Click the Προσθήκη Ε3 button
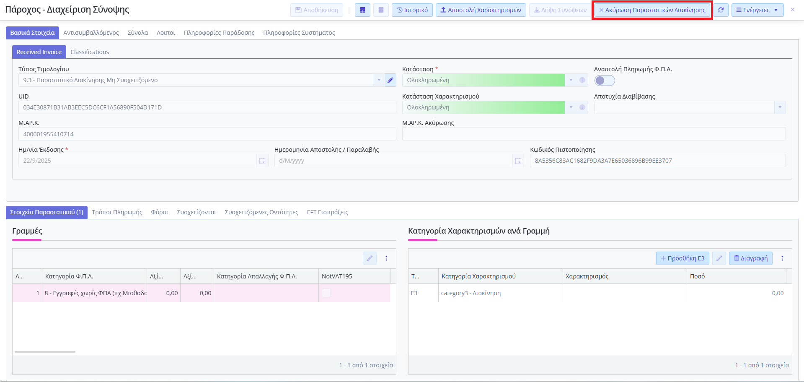Viewport: 804px width, 382px height. pyautogui.click(x=682, y=258)
